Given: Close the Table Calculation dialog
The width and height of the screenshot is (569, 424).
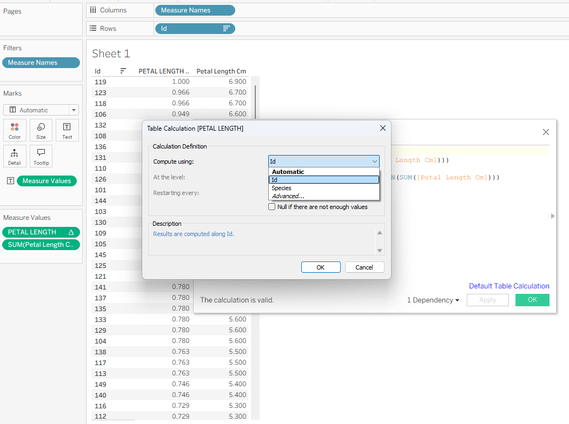Looking at the screenshot, I should pos(383,129).
